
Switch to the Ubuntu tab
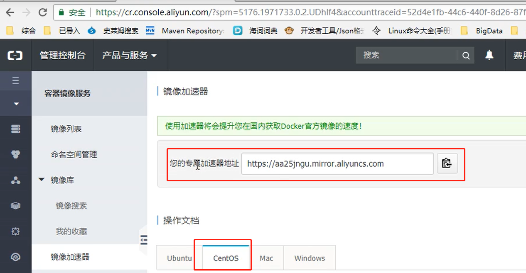point(180,258)
